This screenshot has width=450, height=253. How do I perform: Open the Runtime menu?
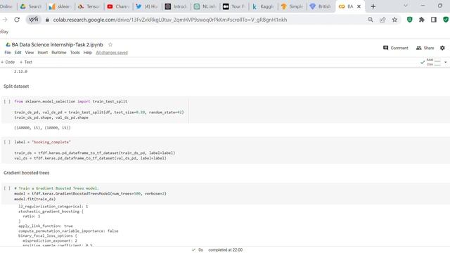59,53
